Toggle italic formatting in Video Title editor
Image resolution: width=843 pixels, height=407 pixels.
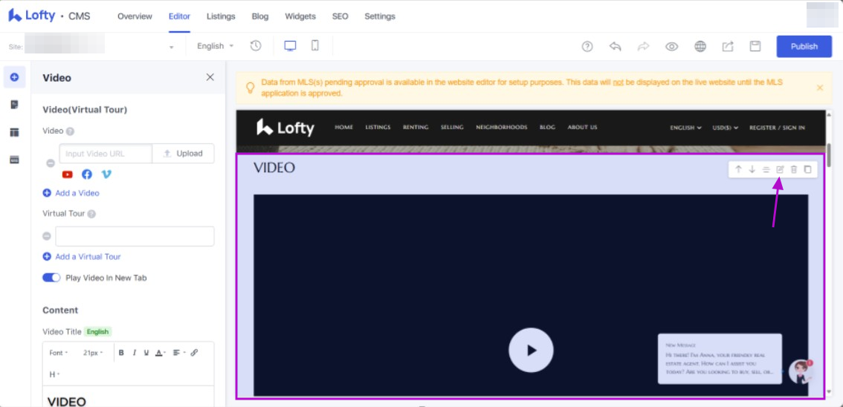click(134, 353)
